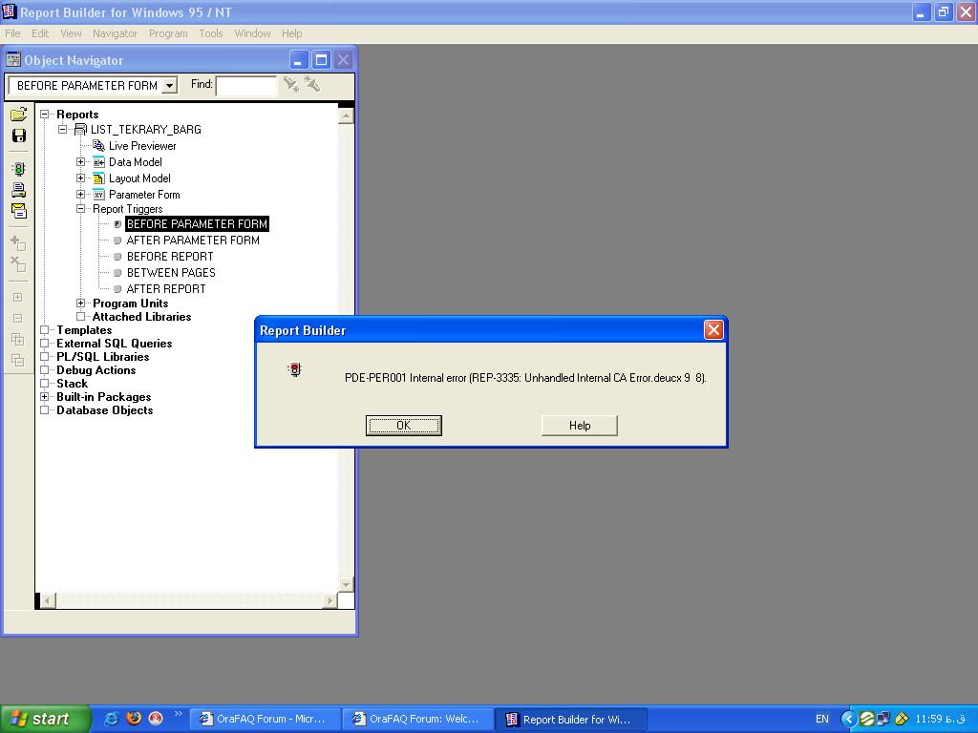Screen dimensions: 978x733
Task: Switch to OraFAQ Forum - Micr... taskbar window
Action: coord(265,719)
